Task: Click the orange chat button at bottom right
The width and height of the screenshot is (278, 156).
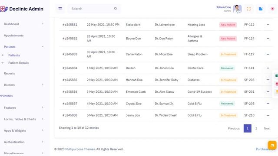Action: [272, 145]
